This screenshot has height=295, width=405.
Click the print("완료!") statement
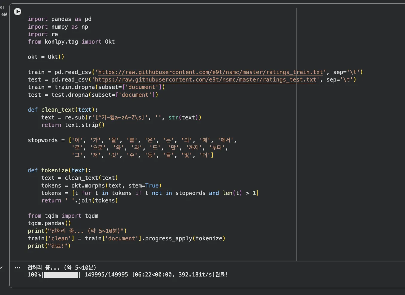click(x=49, y=246)
